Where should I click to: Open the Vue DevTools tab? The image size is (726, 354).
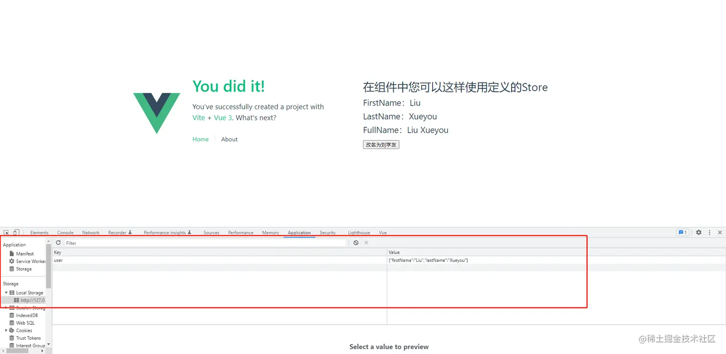click(x=383, y=233)
